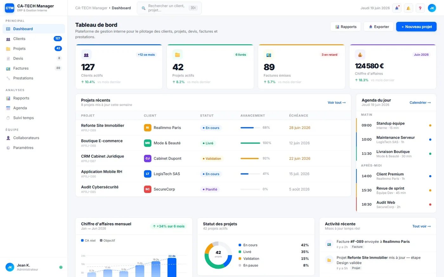Open Prestations in the sidebar
Image resolution: width=444 pixels, height=277 pixels.
[x=34, y=78]
